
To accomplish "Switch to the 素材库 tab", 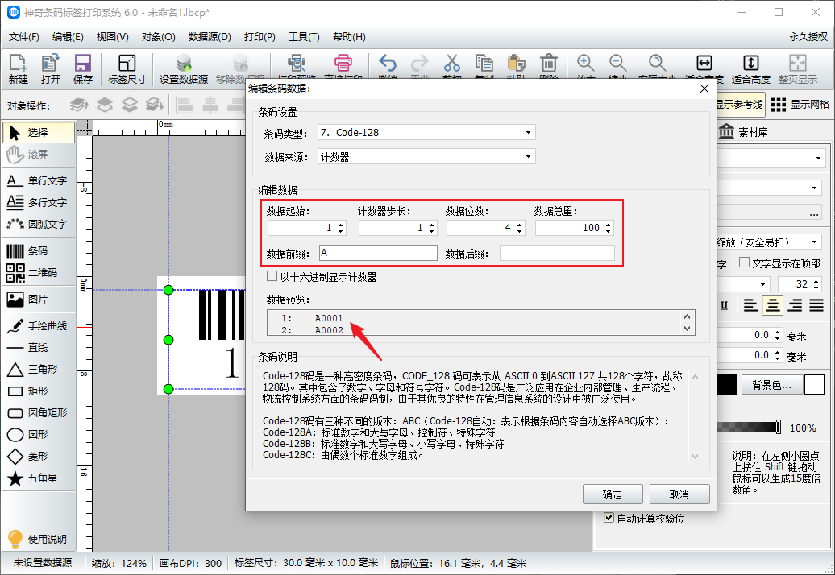I will tap(743, 132).
